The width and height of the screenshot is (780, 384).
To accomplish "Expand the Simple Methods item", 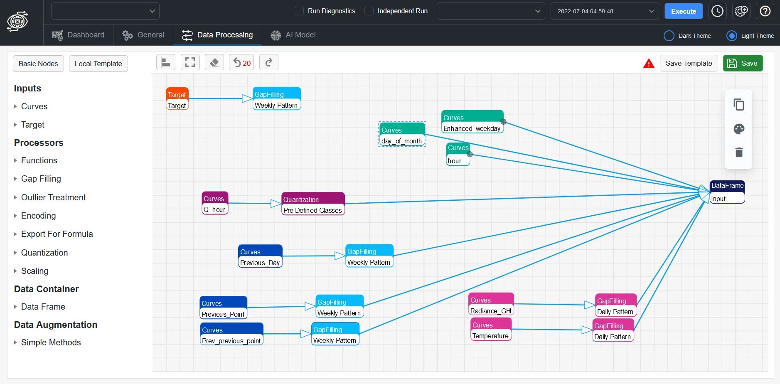I will 47,342.
